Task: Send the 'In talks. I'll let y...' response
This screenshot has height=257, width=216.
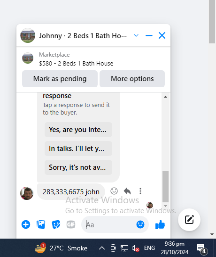Action: point(78,149)
